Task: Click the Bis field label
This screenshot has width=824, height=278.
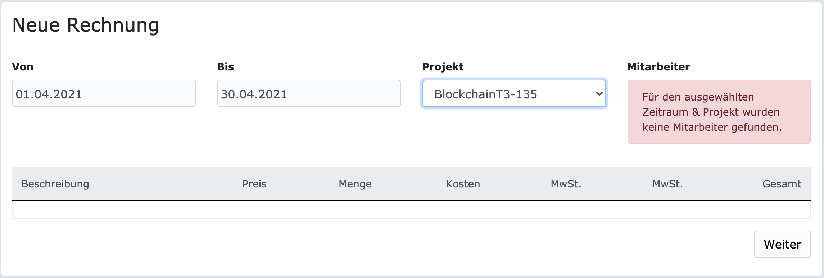Action: pos(226,67)
